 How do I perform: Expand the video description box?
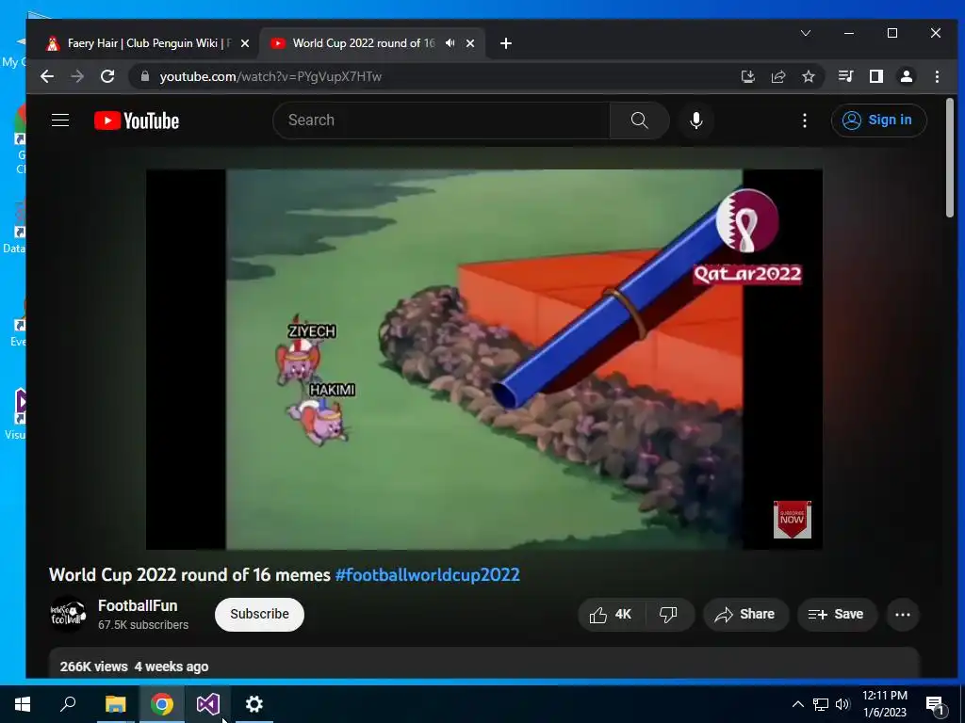[x=483, y=664]
